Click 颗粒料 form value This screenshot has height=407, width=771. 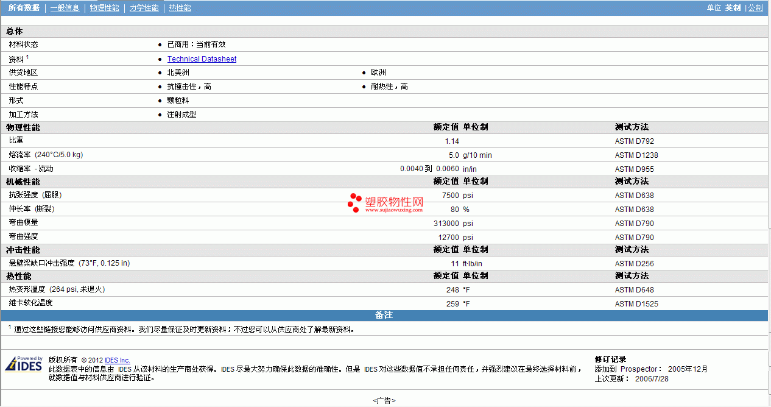point(178,101)
